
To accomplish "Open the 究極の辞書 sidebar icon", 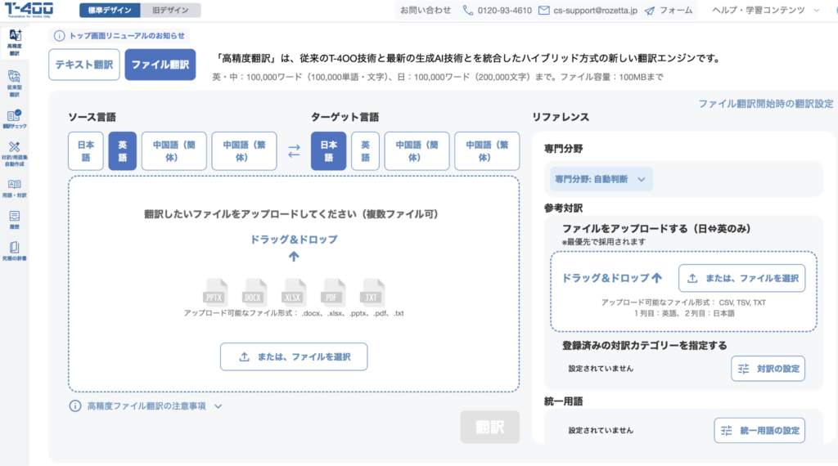I will 14,251.
